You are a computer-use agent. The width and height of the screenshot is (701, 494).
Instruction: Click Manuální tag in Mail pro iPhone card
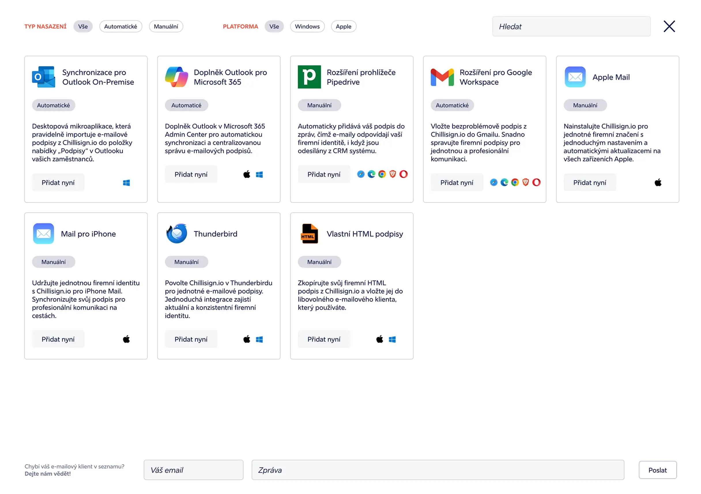tap(53, 262)
